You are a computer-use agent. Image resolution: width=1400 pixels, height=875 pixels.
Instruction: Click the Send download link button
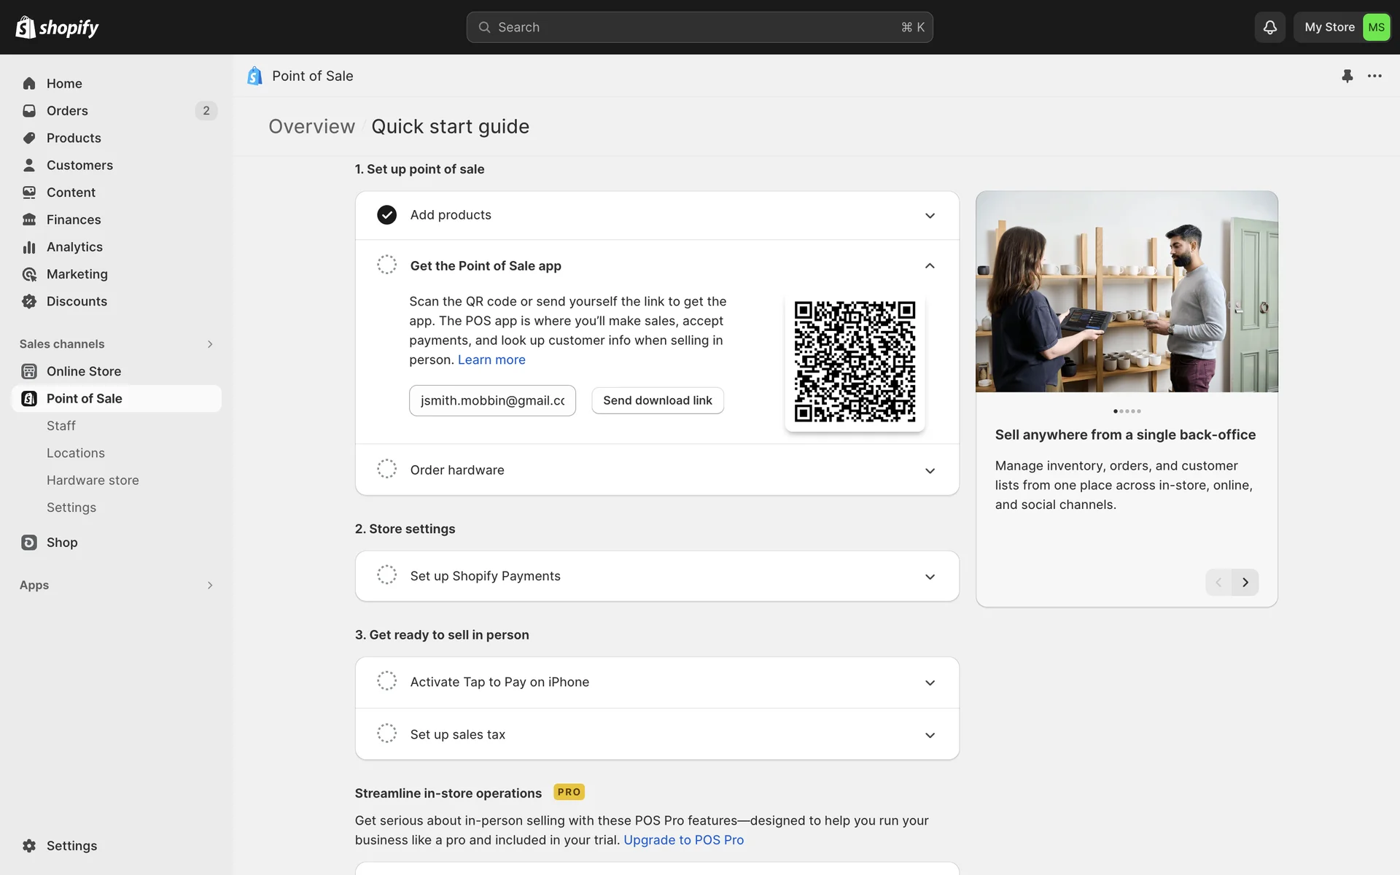[657, 400]
